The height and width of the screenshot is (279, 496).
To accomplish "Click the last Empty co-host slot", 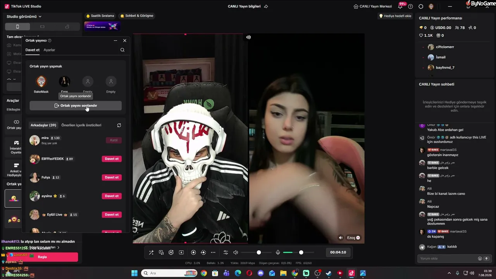I will coord(111,81).
